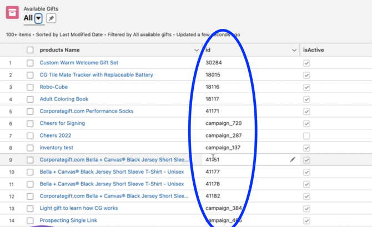Open the id column header menu
This screenshot has width=372, height=227.
294,50
